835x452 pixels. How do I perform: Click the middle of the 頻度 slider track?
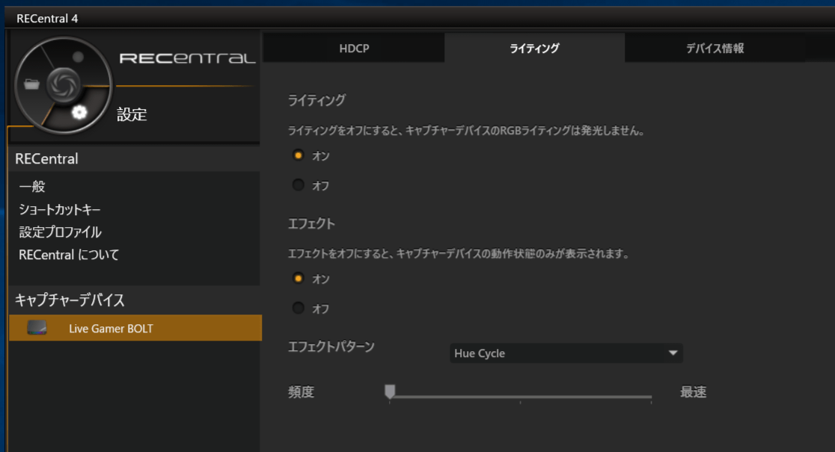click(x=520, y=397)
